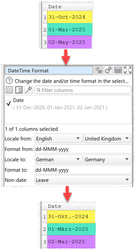Open the transform settings gears icon
The height and width of the screenshot is (250, 135).
(x=108, y=70)
